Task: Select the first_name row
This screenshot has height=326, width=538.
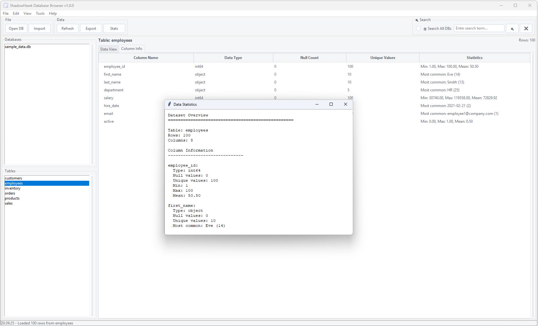Action: (315, 74)
